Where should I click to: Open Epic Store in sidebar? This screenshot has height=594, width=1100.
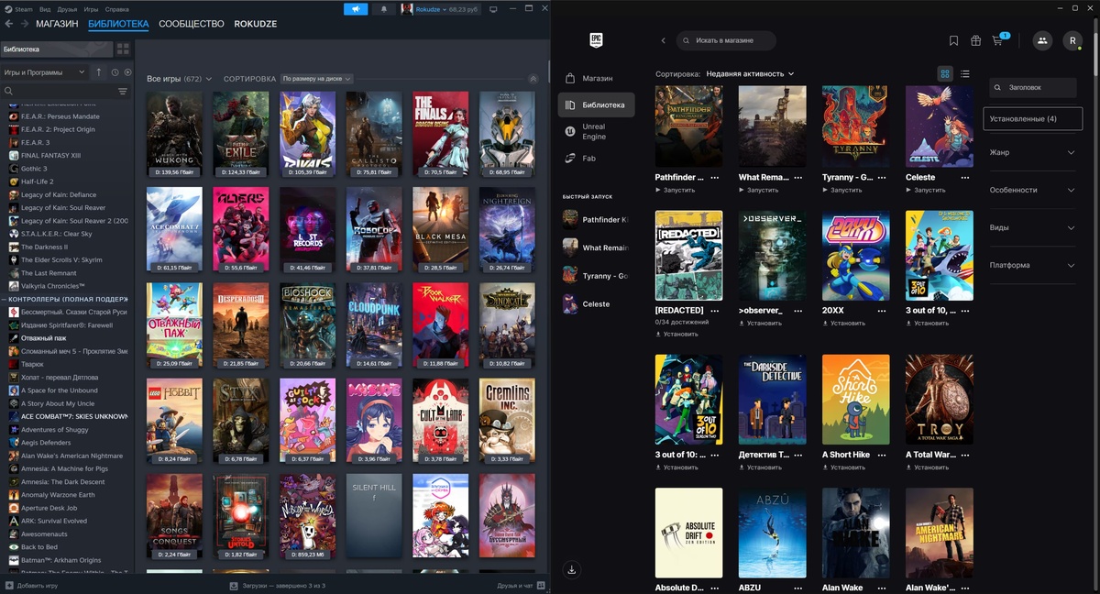[x=596, y=78]
